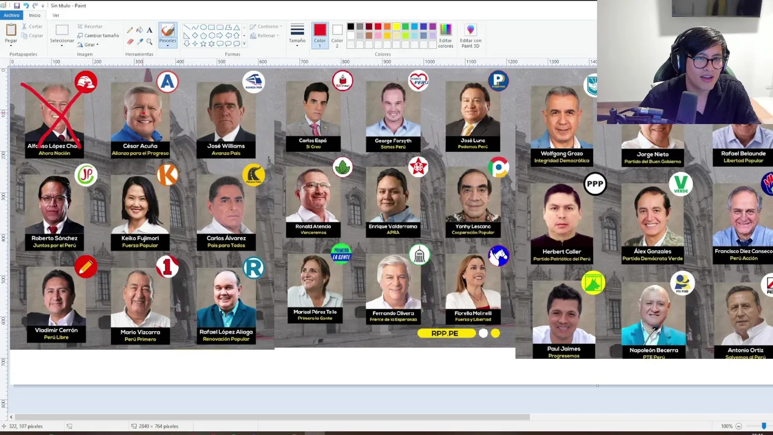
Task: Click Editar colores palette button
Action: pyautogui.click(x=445, y=36)
